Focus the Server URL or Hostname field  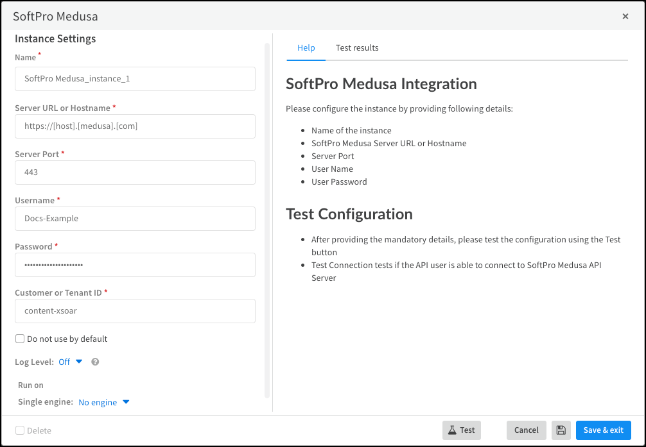point(135,126)
